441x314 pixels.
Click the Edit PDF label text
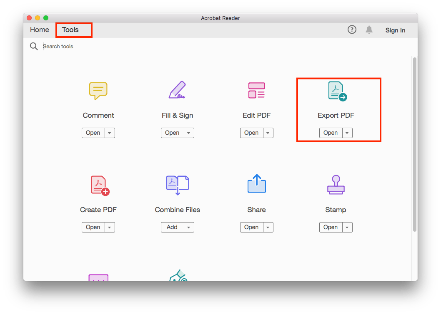pyautogui.click(x=256, y=115)
